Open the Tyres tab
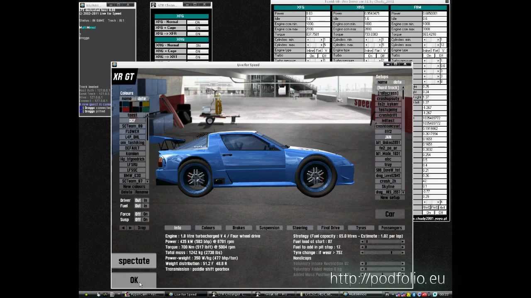This screenshot has width=531, height=298. point(361,228)
